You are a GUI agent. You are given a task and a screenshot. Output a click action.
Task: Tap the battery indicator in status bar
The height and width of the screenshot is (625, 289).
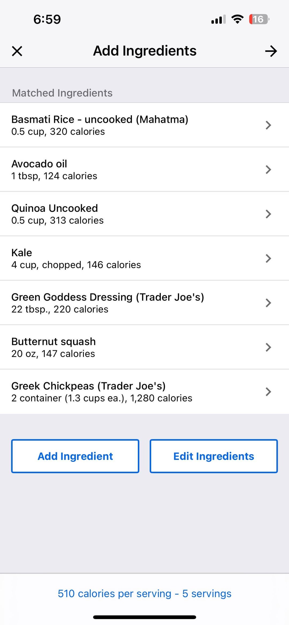259,19
